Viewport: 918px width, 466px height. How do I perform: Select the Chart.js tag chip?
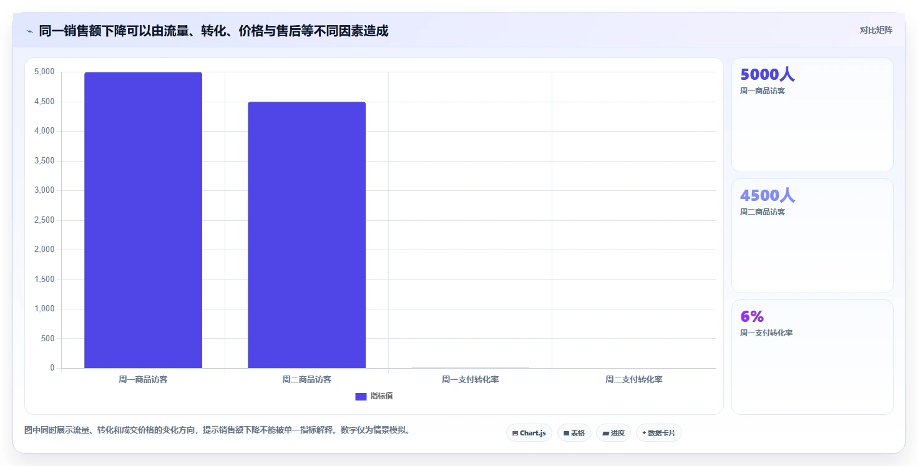tap(529, 433)
